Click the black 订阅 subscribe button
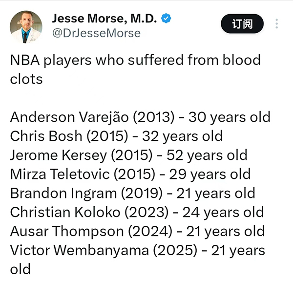The width and height of the screenshot is (293, 284). click(x=242, y=24)
